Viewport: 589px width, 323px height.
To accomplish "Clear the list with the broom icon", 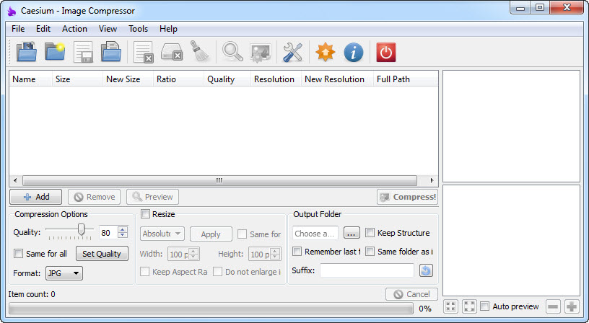I will point(199,51).
